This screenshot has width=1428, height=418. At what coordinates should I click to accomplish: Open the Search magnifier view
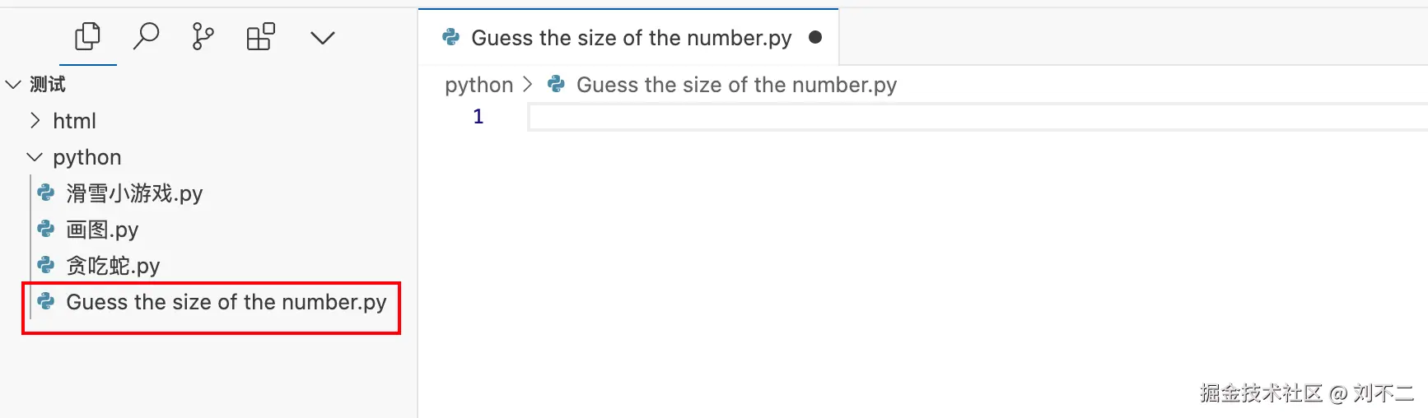pos(146,37)
